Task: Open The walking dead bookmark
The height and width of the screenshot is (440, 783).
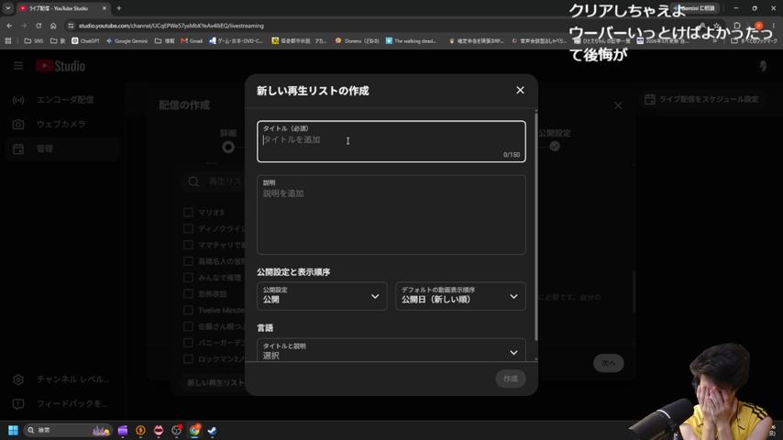Action: [x=412, y=40]
